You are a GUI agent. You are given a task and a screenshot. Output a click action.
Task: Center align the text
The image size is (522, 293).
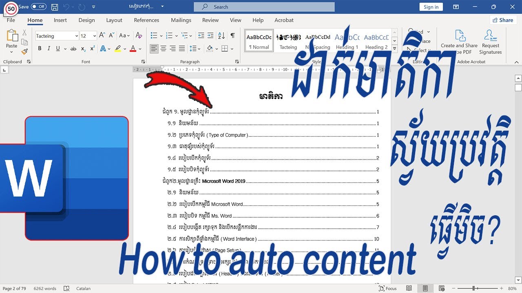pyautogui.click(x=164, y=49)
